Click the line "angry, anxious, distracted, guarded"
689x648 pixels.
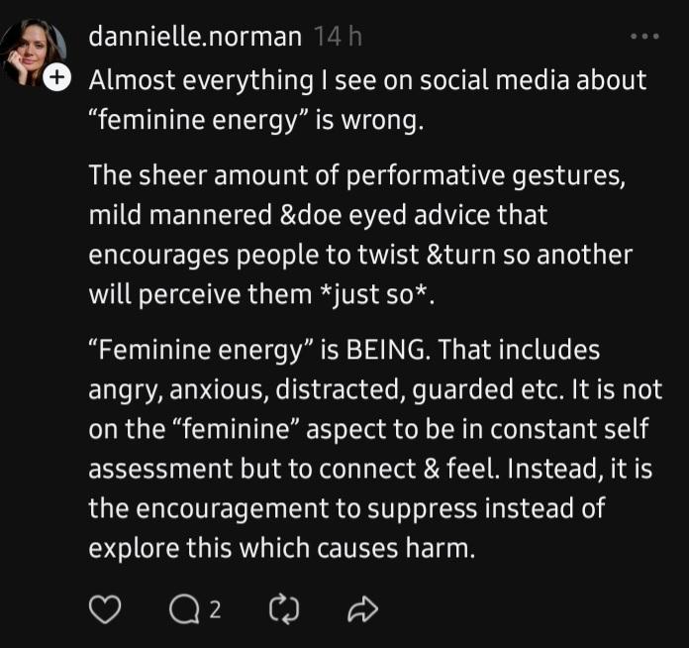(375, 389)
